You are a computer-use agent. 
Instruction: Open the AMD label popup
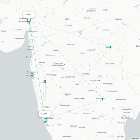[29, 15]
